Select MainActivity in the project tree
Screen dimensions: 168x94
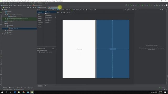pos(12,16)
